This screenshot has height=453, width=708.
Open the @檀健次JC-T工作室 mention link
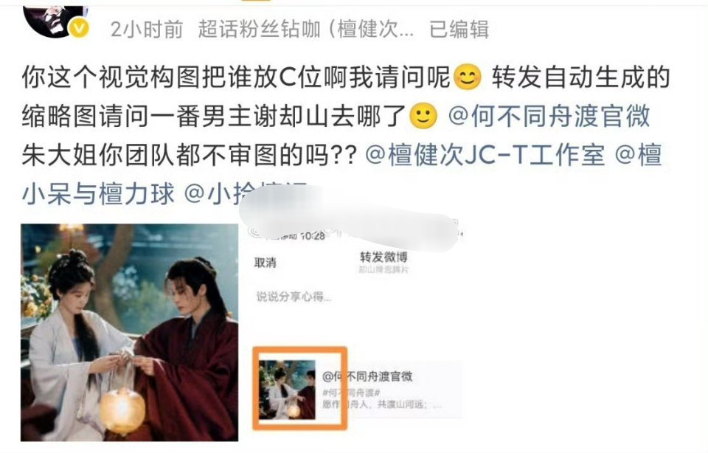(x=484, y=155)
